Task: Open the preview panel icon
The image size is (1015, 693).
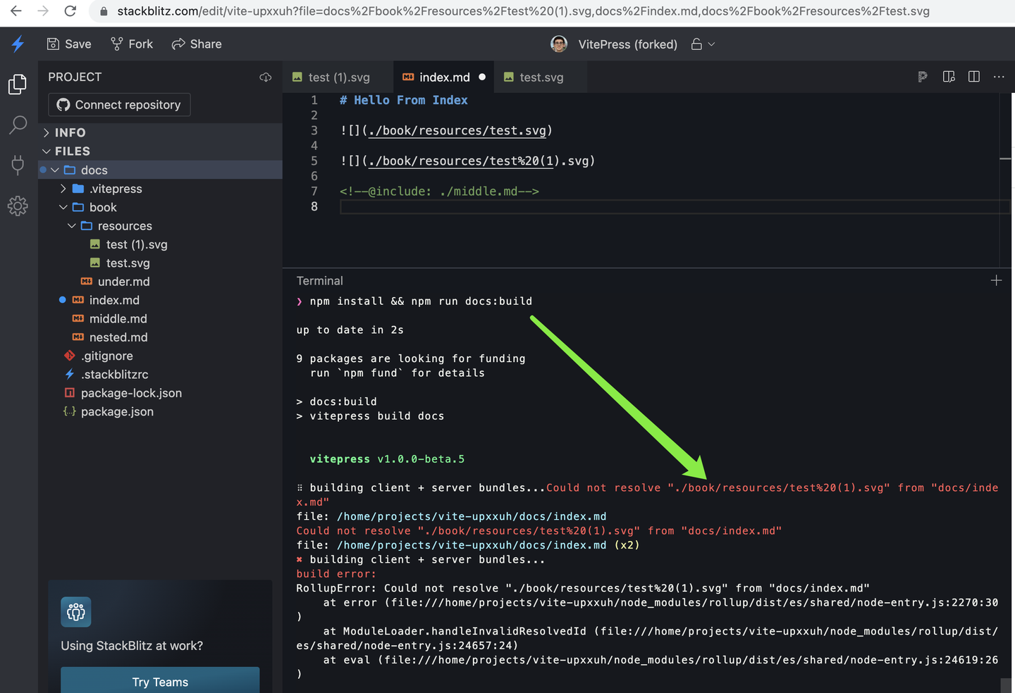Action: pyautogui.click(x=949, y=77)
